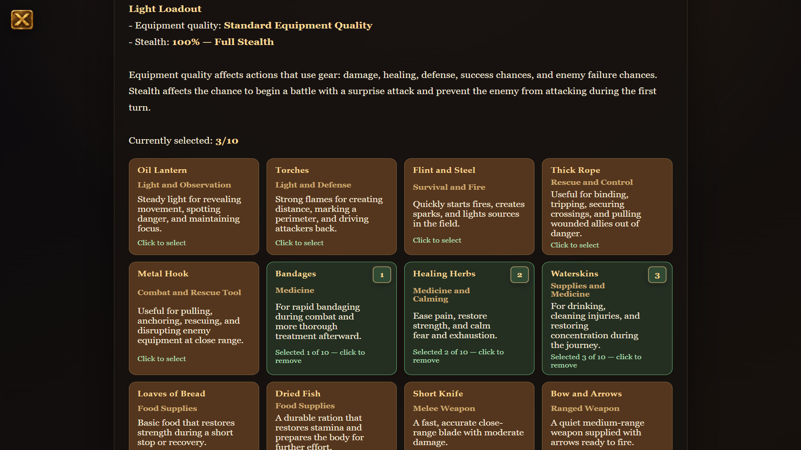Viewport: 801px width, 450px height.
Task: Click 'Combat and Rescue Tool' subtitle
Action: tap(189, 292)
